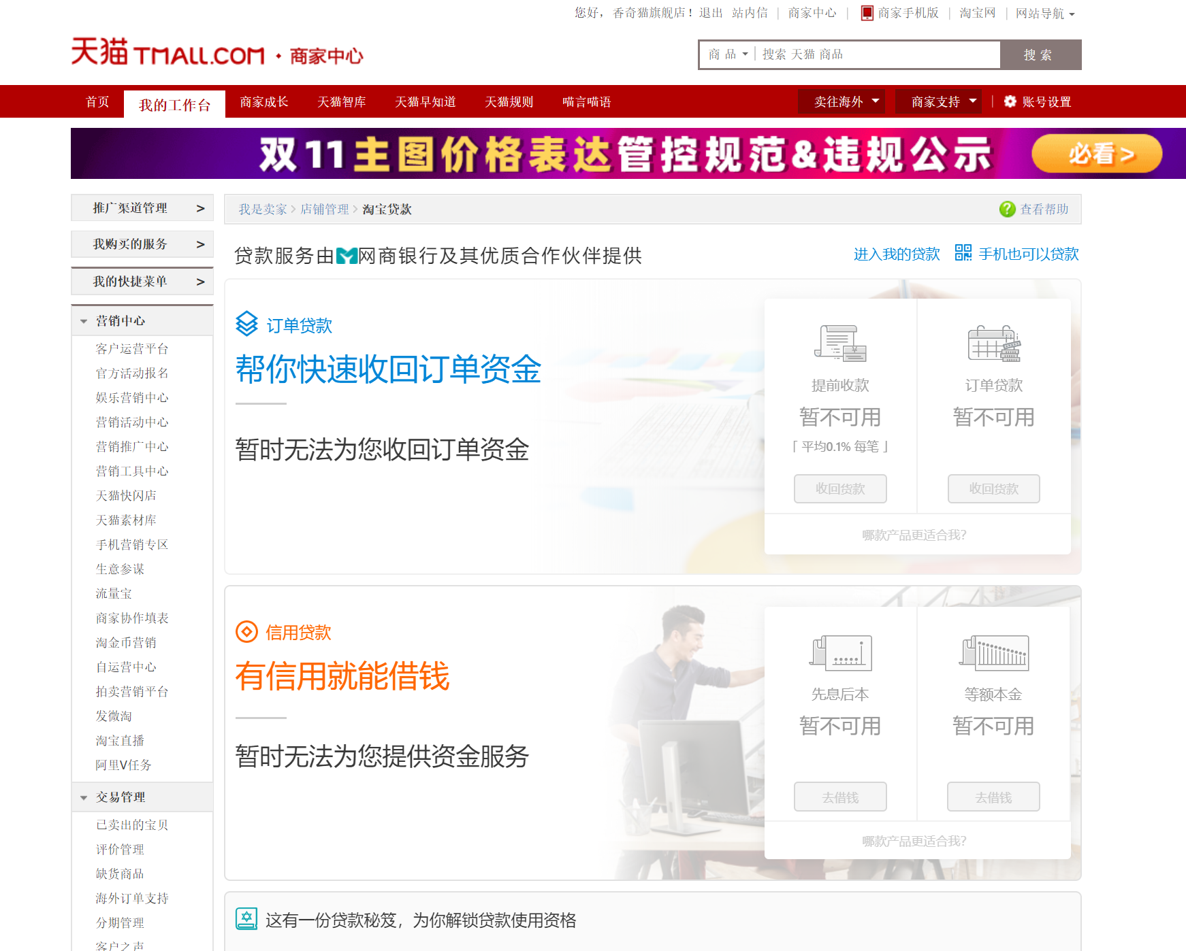
Task: Click the green help question mark icon
Action: click(x=1007, y=210)
